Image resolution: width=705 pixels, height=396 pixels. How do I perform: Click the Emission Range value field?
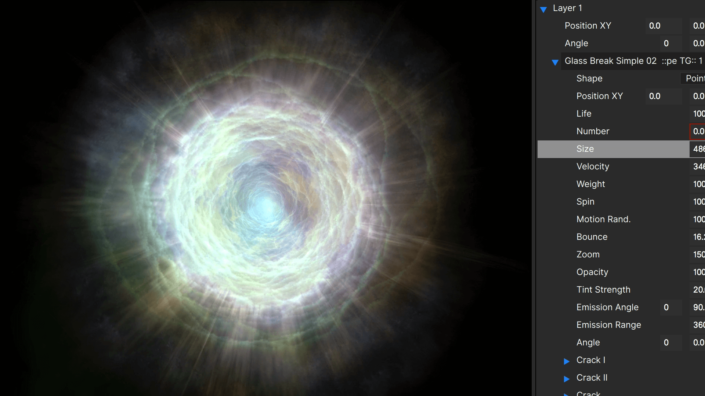click(x=697, y=325)
